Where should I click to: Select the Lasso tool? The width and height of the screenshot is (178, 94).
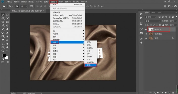tap(3, 18)
